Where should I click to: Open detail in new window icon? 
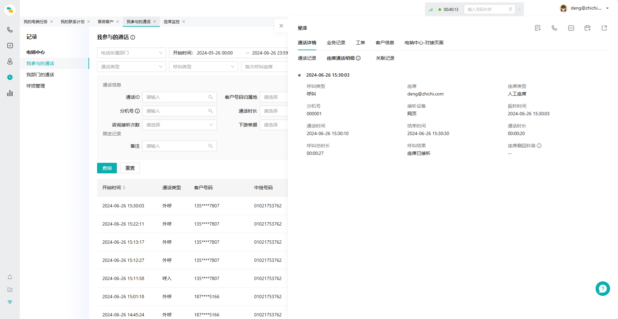click(x=604, y=28)
